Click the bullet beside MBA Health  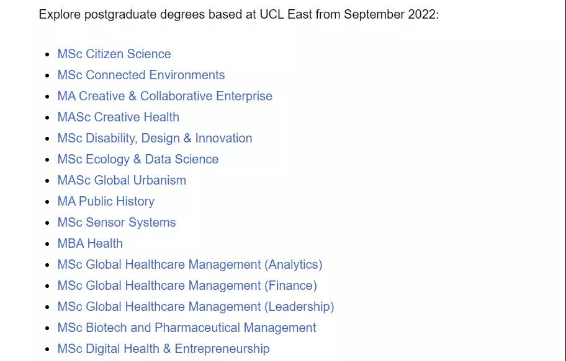(x=47, y=244)
